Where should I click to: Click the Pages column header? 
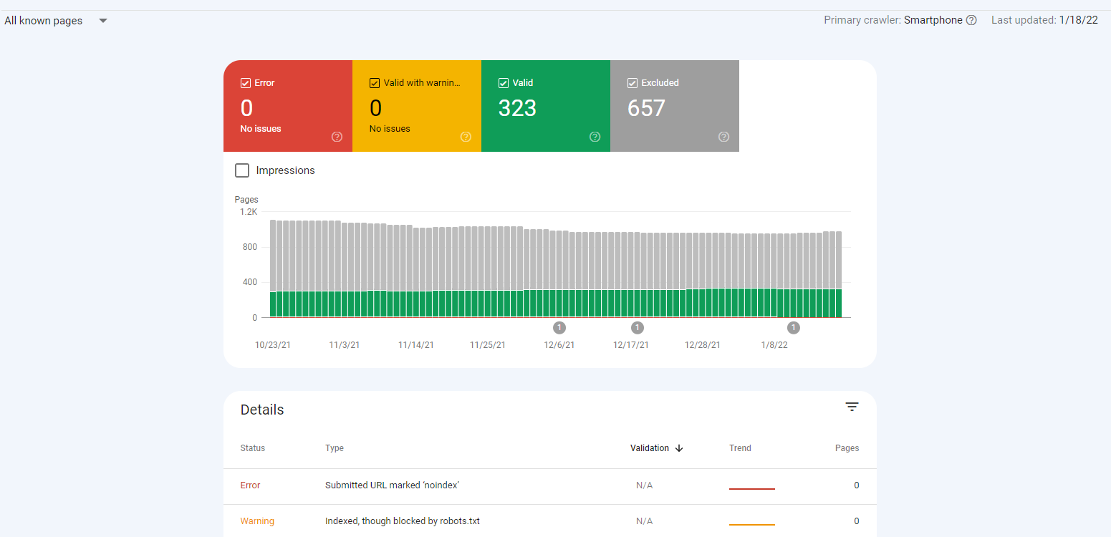847,448
